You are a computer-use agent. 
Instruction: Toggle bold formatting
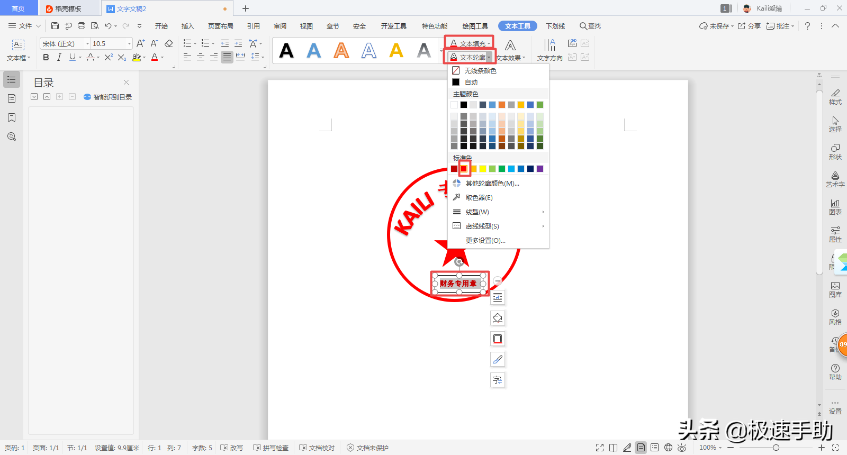(46, 57)
